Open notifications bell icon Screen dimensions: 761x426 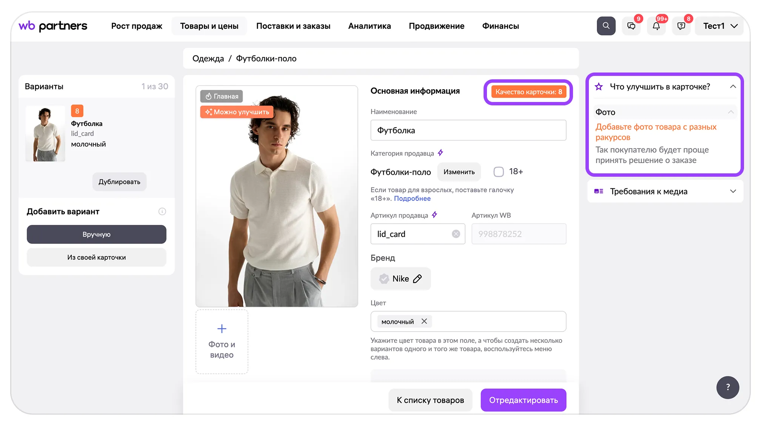656,26
